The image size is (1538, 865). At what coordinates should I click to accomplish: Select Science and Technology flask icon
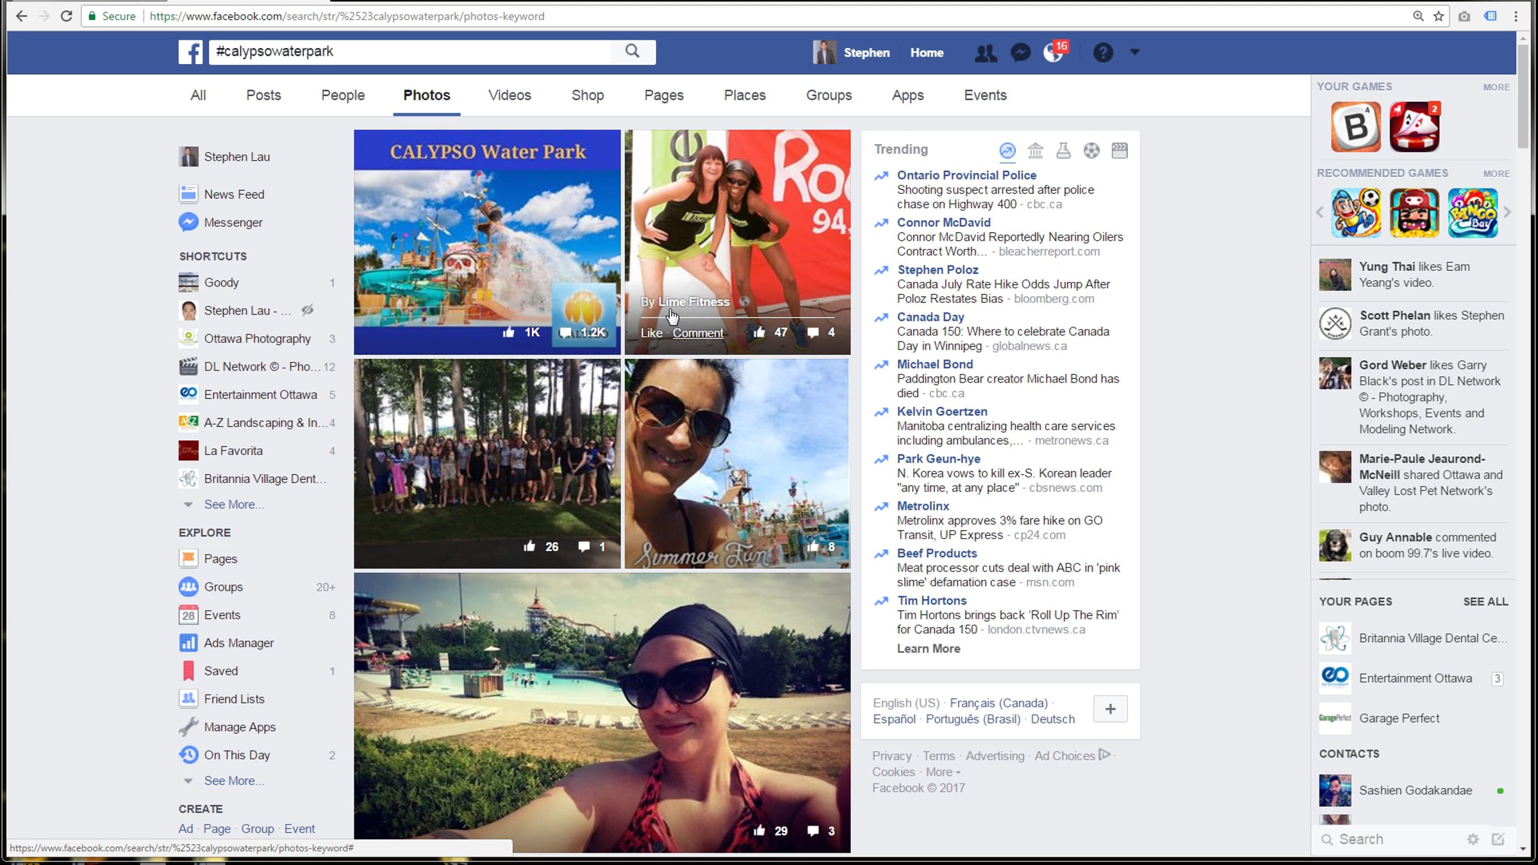[x=1064, y=151]
